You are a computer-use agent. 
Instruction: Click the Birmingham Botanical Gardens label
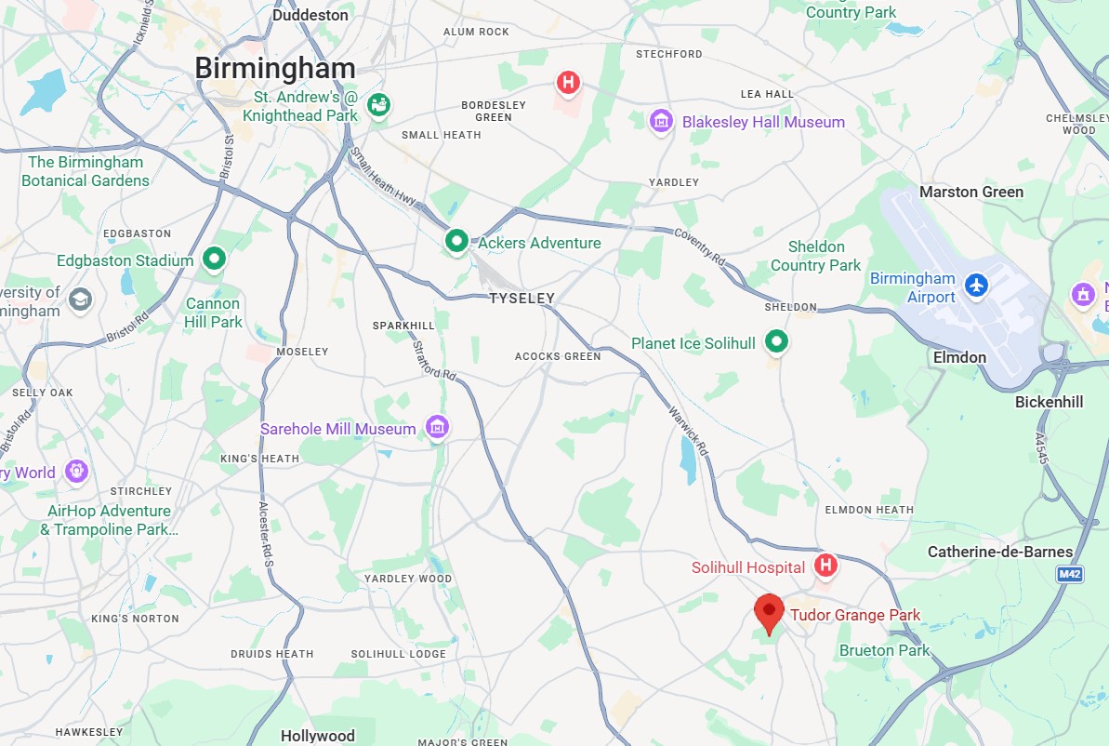pos(86,171)
